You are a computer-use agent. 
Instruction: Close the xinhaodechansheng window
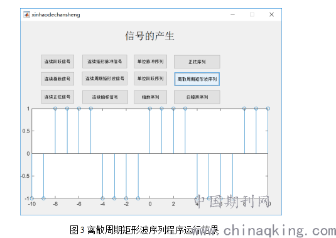pos(271,14)
